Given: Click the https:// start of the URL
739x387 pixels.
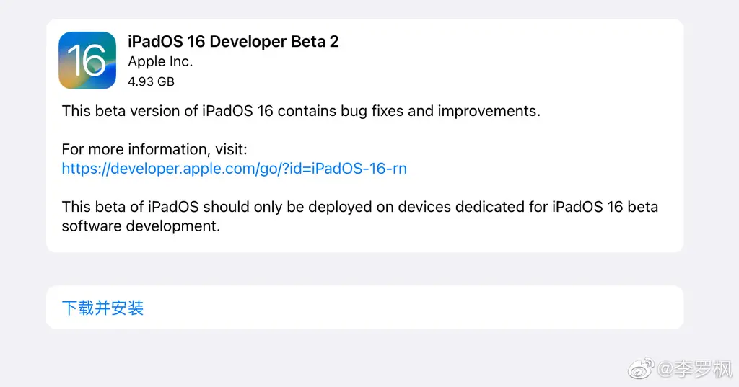Looking at the screenshot, I should coord(86,169).
